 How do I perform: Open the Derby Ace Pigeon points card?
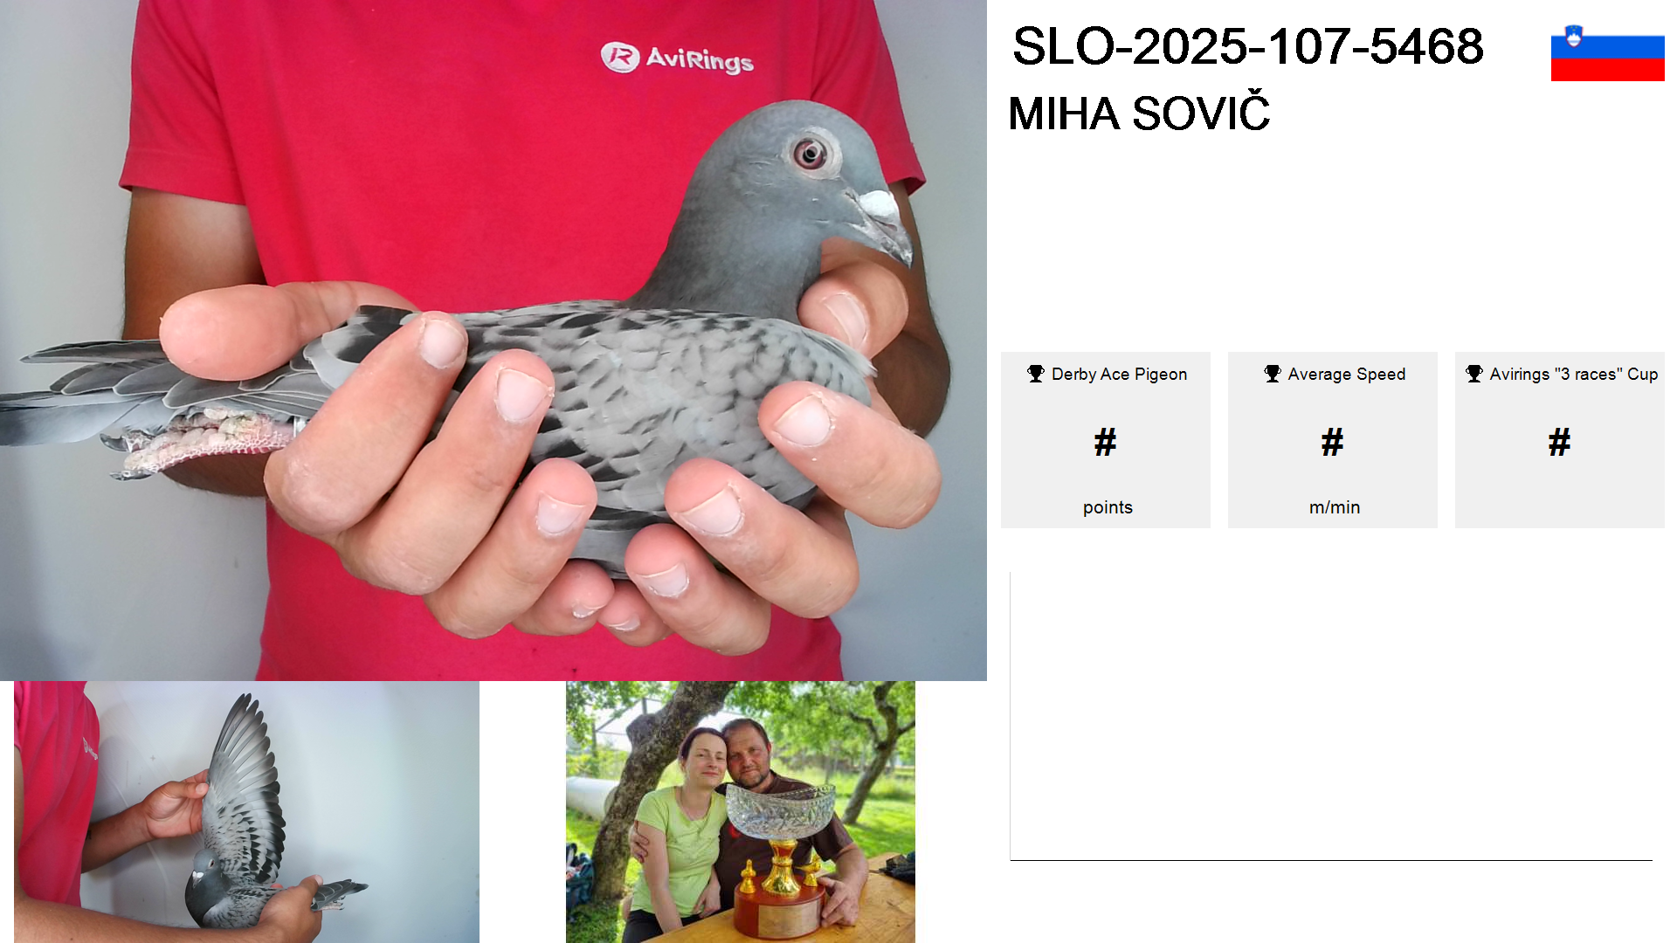pos(1106,440)
